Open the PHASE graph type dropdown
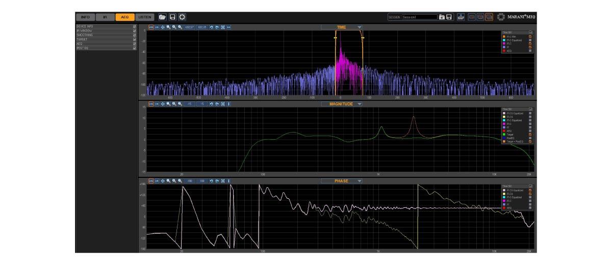The image size is (612, 265). [x=359, y=181]
